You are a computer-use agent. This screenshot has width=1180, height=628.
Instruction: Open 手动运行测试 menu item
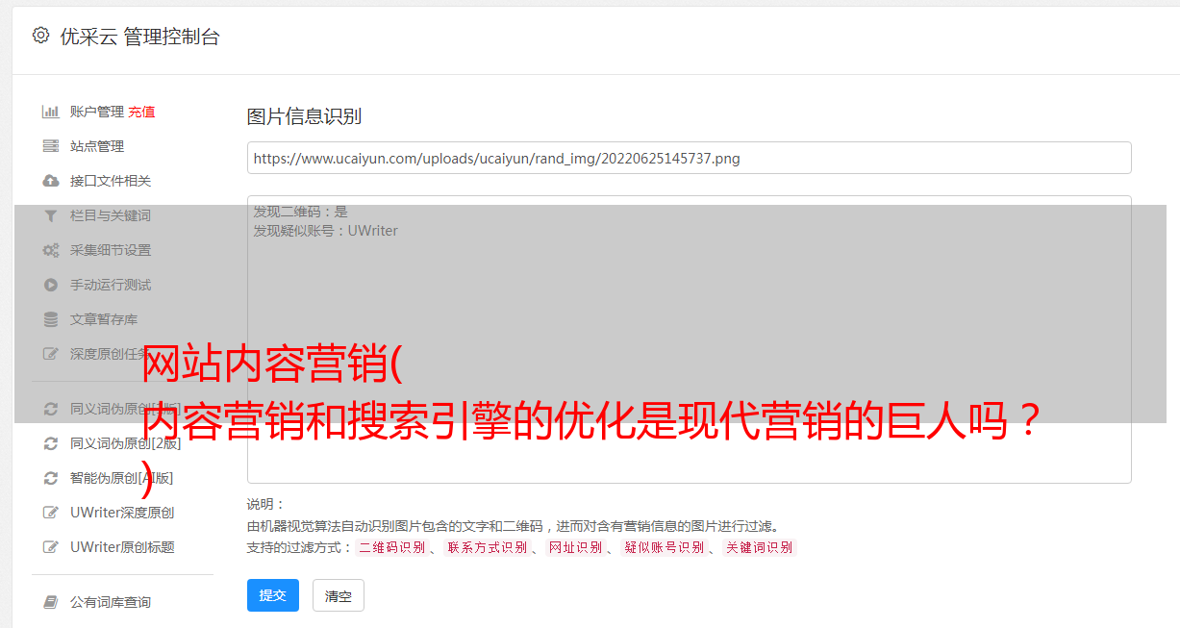[x=111, y=285]
